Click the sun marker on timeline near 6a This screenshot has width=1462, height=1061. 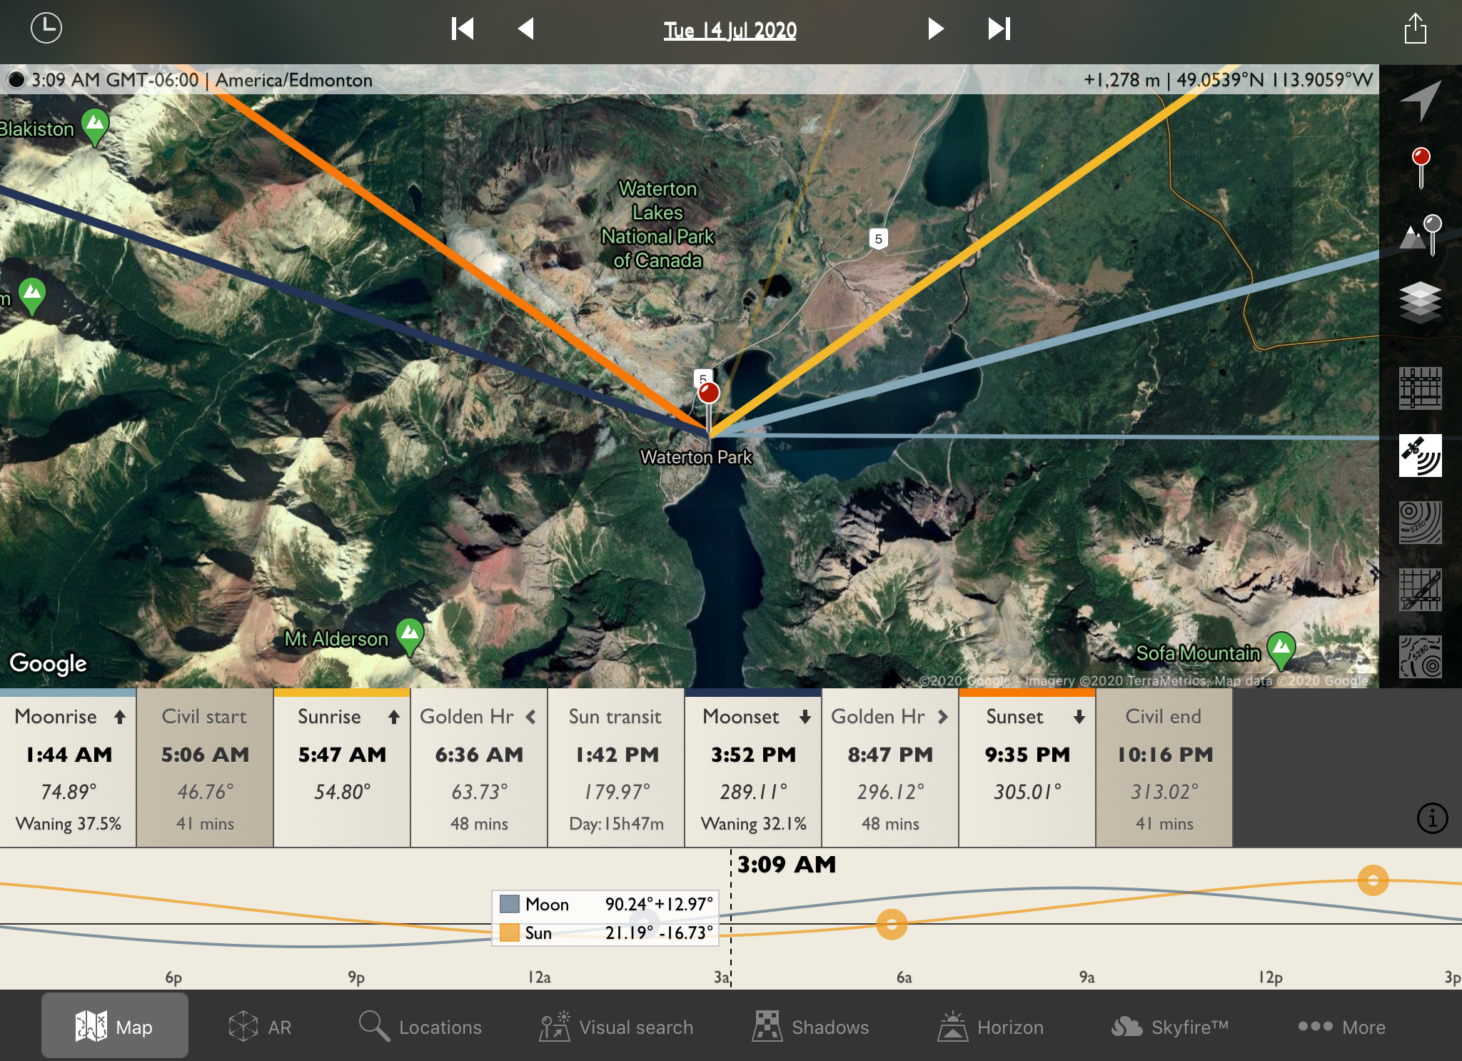[892, 924]
